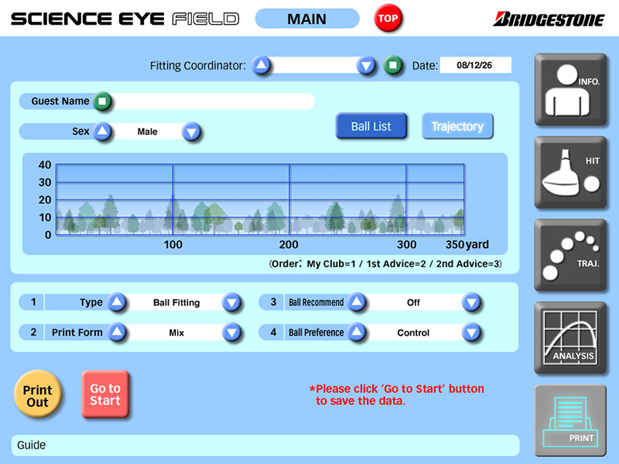619x464 pixels.
Task: Click green square beside Fitting Coordinator
Action: point(393,65)
